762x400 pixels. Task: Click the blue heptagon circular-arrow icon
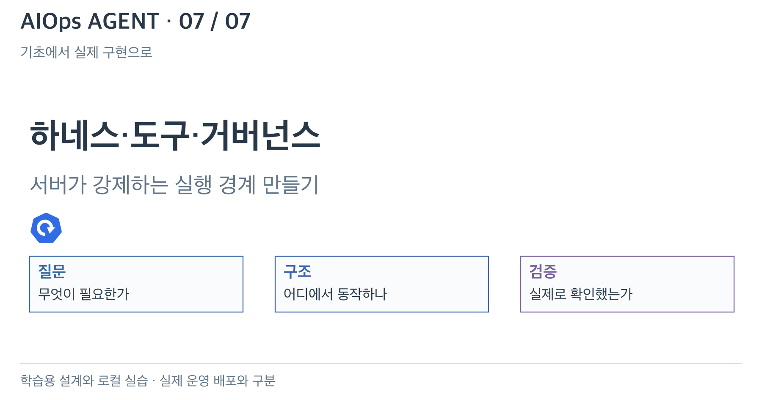[46, 228]
